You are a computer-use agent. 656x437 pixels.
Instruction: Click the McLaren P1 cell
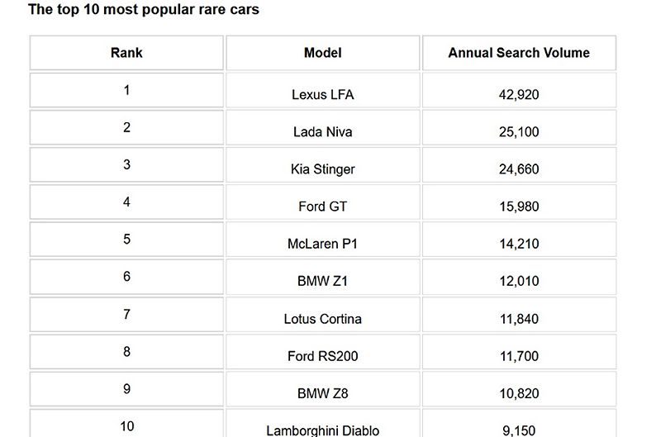click(x=322, y=244)
